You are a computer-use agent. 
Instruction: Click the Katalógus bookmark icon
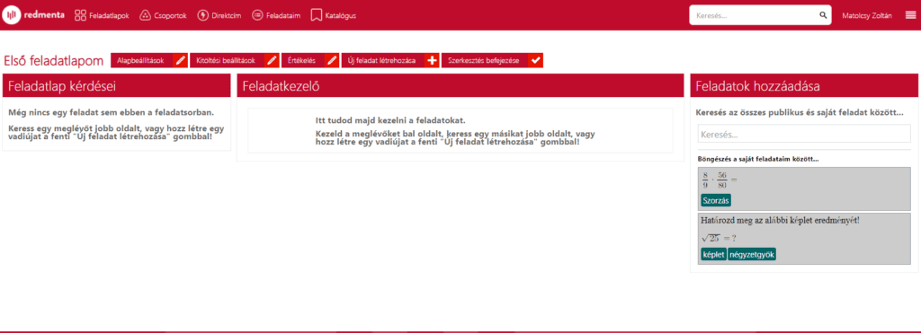click(317, 15)
